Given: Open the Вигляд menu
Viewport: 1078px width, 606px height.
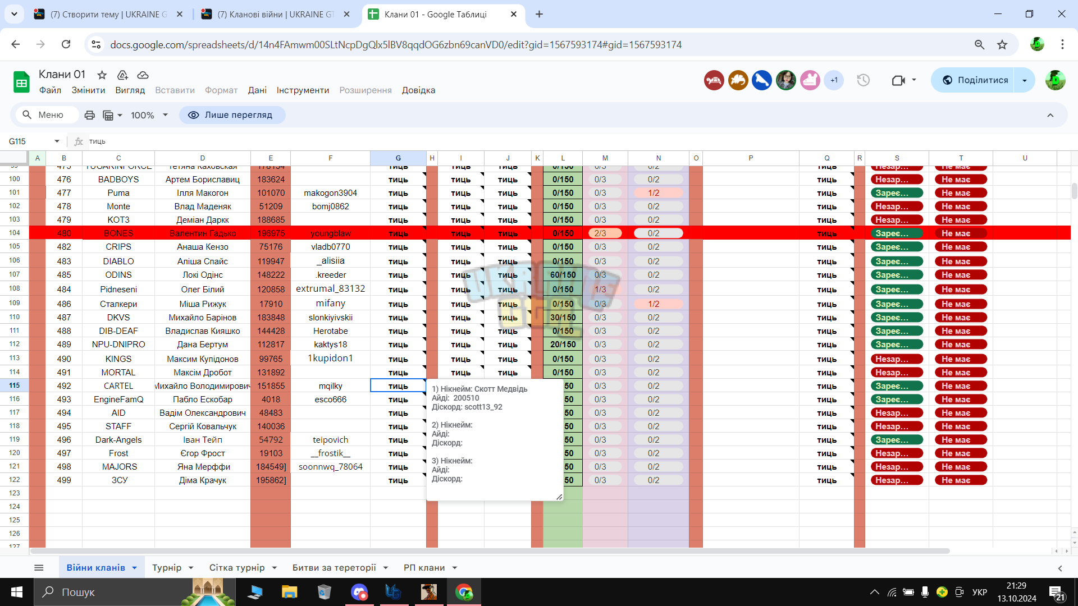Looking at the screenshot, I should click(x=130, y=90).
